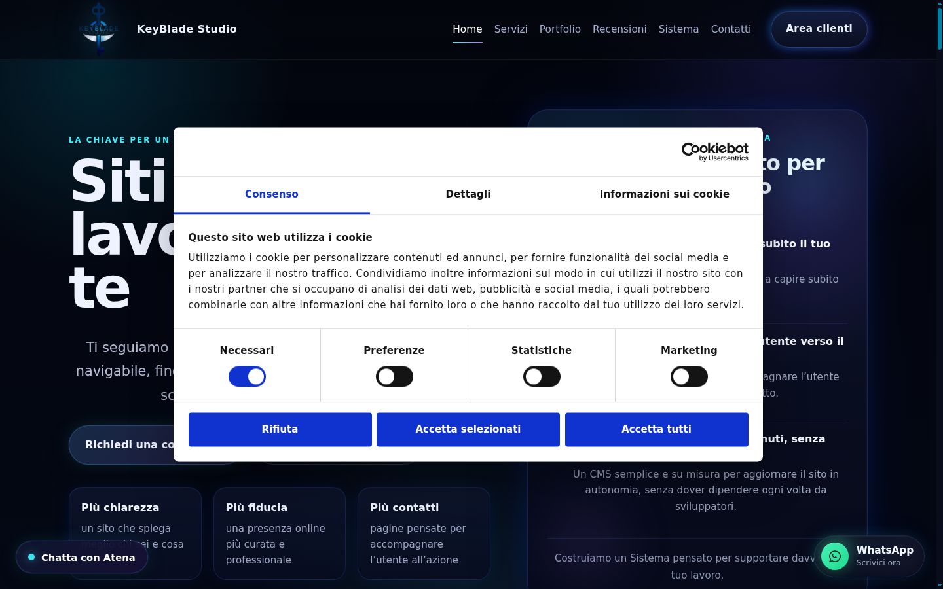Image resolution: width=943 pixels, height=589 pixels.
Task: Click the WhatsApp Scrivici ora button
Action: pyautogui.click(x=870, y=556)
